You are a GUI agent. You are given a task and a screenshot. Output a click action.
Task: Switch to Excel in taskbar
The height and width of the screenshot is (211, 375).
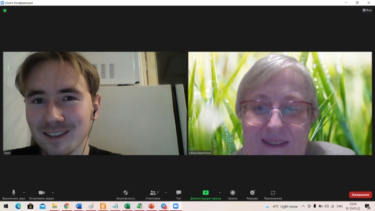coord(127,206)
